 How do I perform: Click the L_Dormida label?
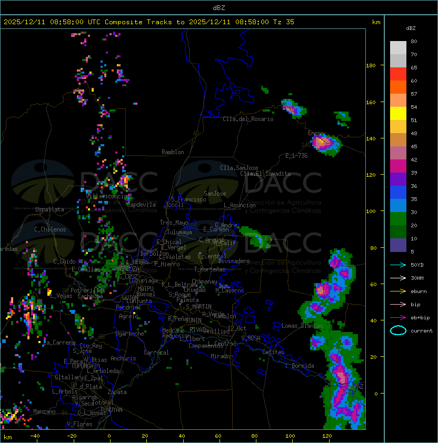point(300,366)
